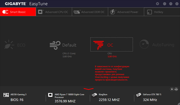This screenshot has width=180, height=105.
Task: Close the EasyTune window
Action: coord(177,4)
